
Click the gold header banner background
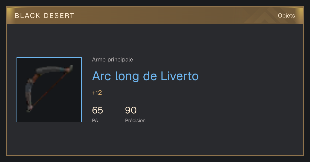click(x=155, y=16)
